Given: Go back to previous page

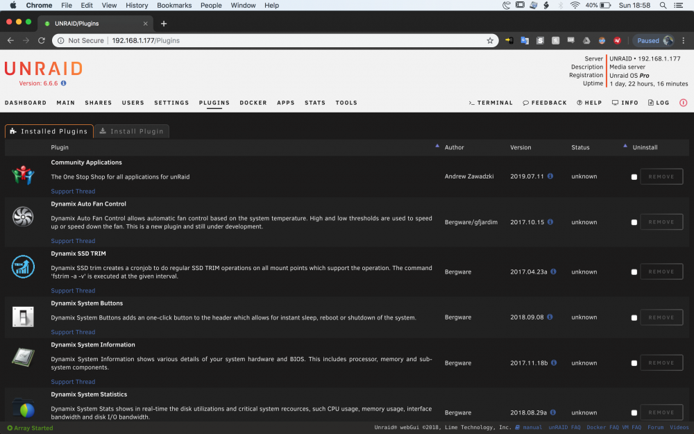Looking at the screenshot, I should [x=10, y=41].
